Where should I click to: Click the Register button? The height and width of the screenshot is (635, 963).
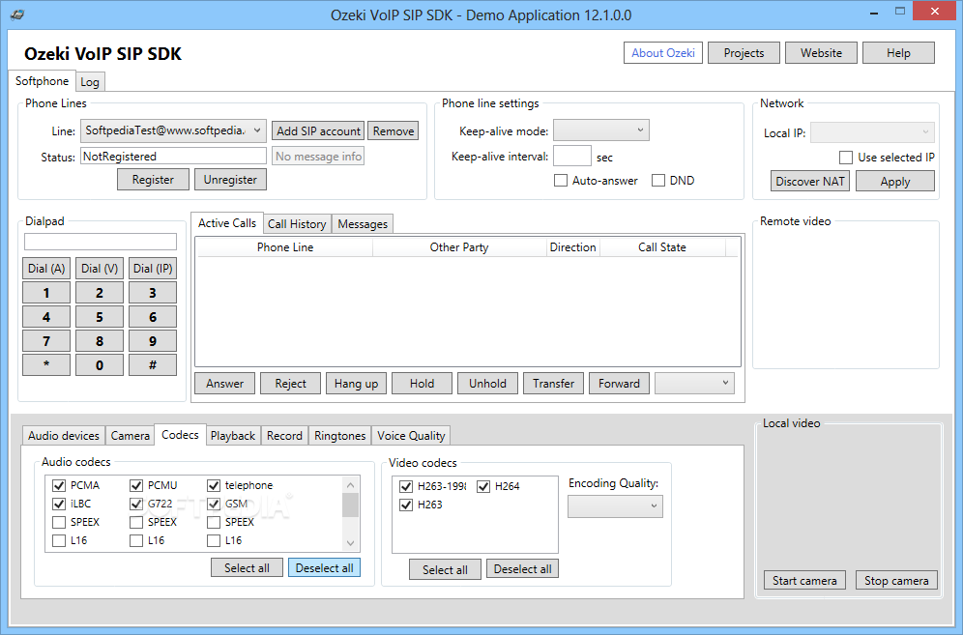tap(153, 180)
